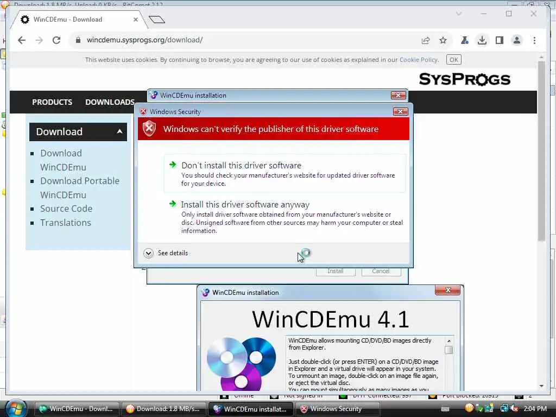Open a new tab with the plus button
Screen dimensions: 556x417
157,19
